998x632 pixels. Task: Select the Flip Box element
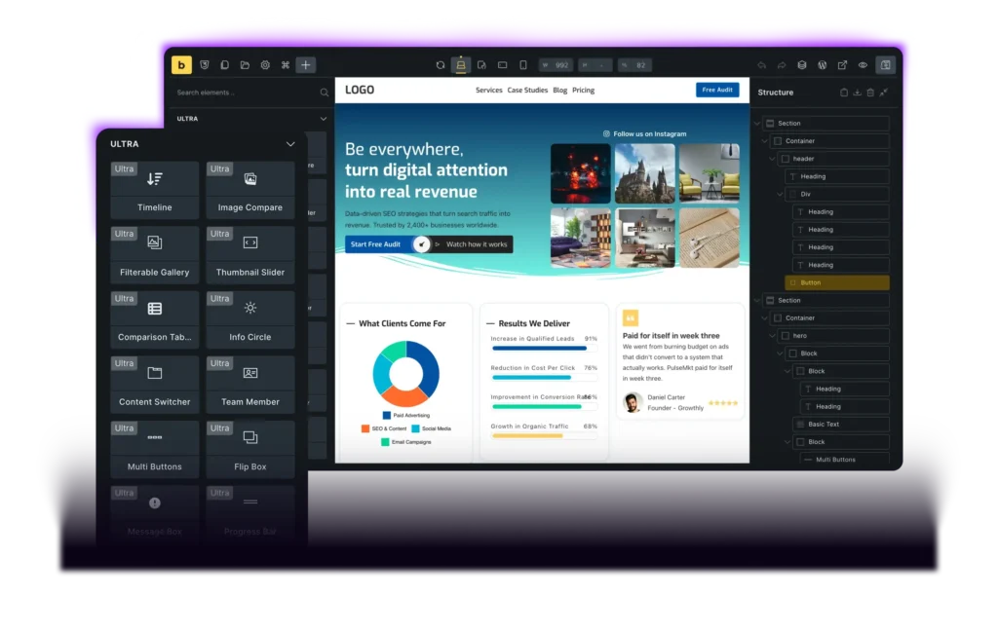tap(250, 449)
